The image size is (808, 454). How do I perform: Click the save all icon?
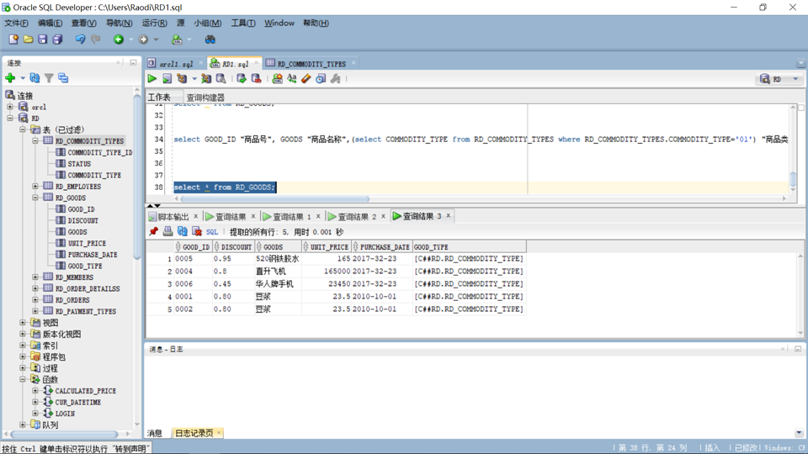[x=57, y=40]
